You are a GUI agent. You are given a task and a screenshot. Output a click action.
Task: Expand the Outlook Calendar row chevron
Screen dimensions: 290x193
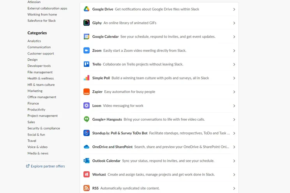coord(234,161)
